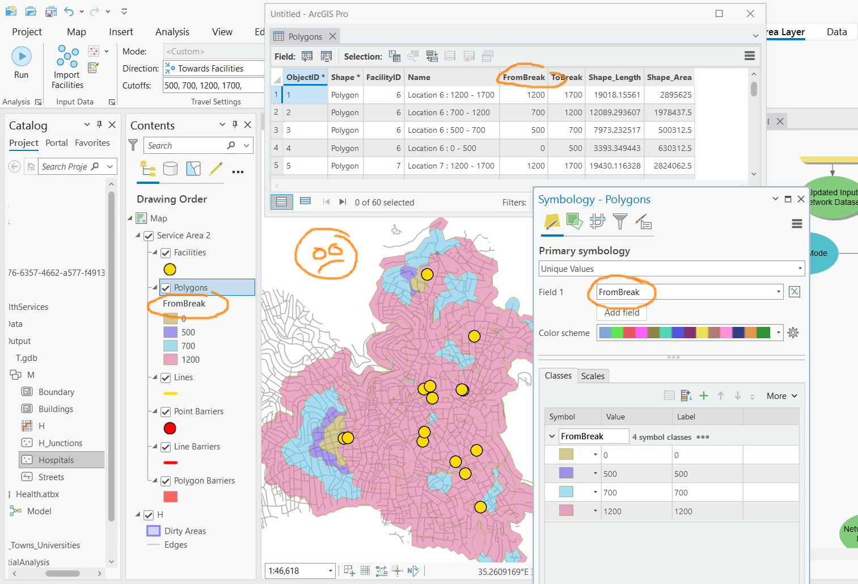Open the Add Field tool in attribute table

307,56
